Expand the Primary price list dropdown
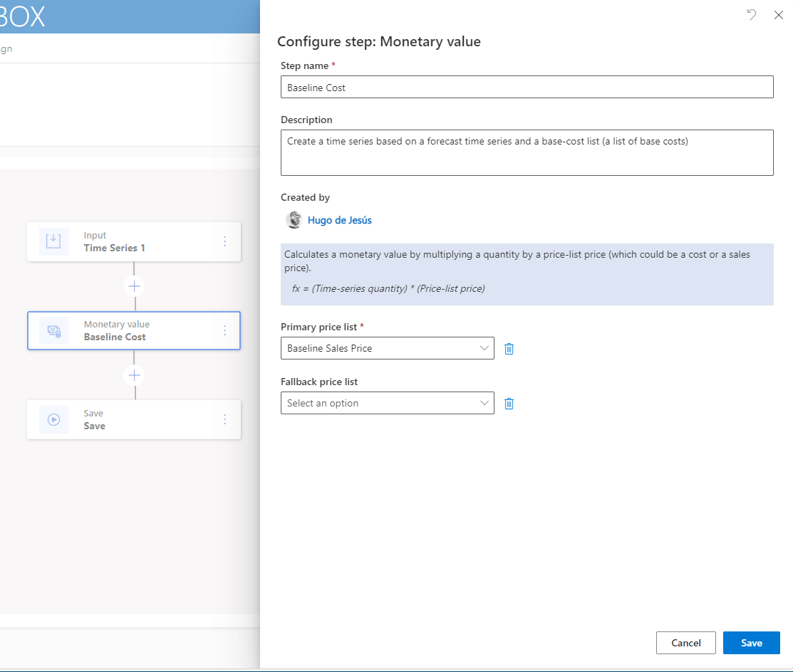Image resolution: width=793 pixels, height=672 pixels. [x=387, y=348]
